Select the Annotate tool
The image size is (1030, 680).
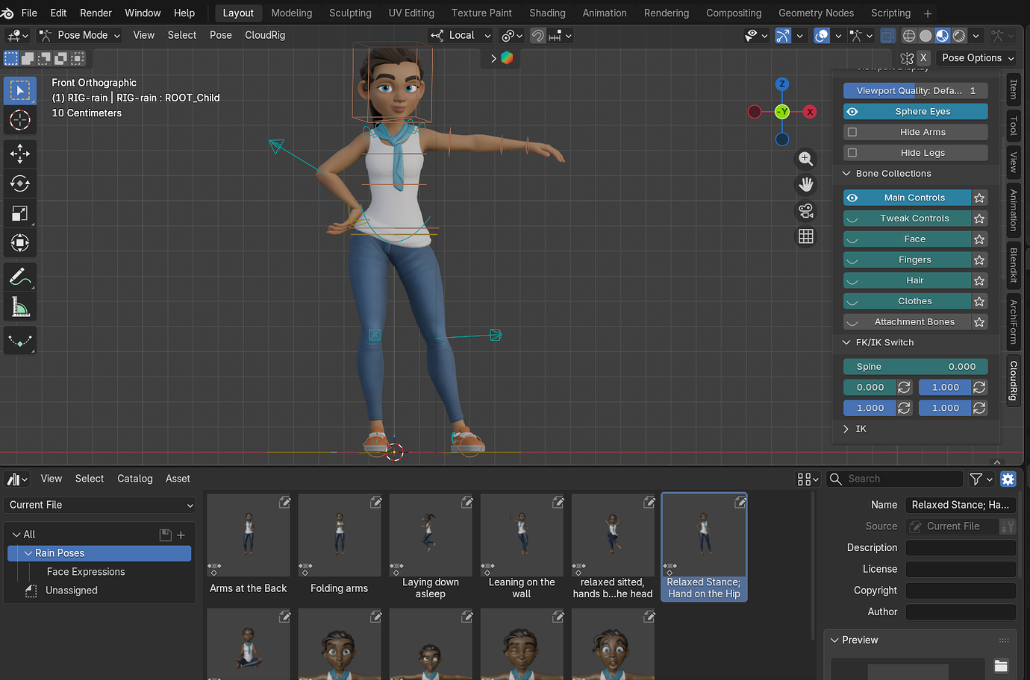(20, 277)
